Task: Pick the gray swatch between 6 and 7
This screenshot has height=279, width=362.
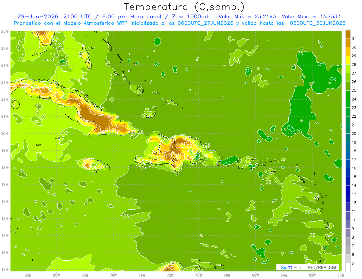Action: click(x=348, y=250)
